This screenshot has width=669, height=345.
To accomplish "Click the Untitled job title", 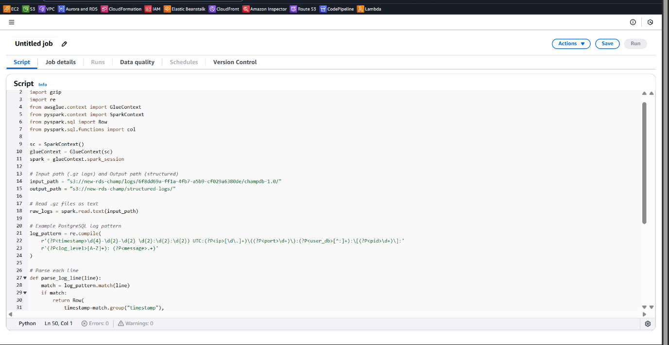I will coord(34,44).
